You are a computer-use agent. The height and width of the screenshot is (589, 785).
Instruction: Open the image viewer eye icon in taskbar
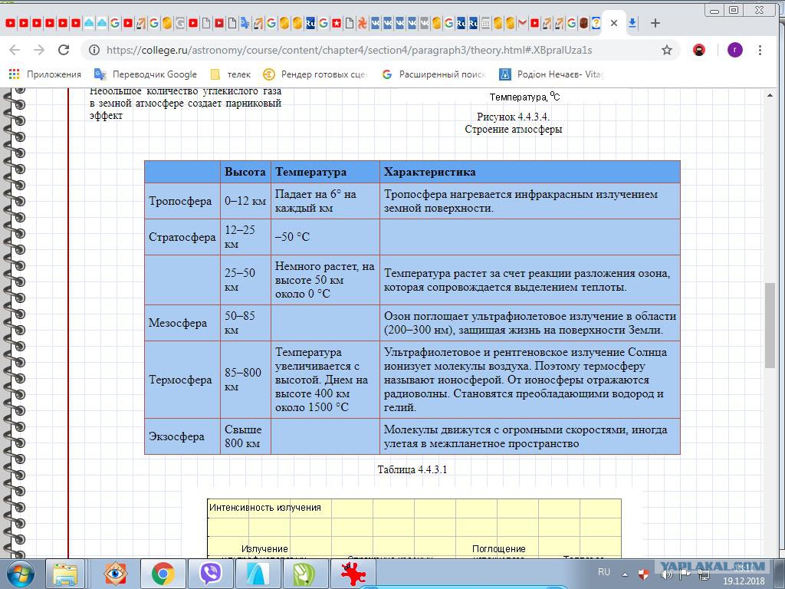click(x=115, y=574)
